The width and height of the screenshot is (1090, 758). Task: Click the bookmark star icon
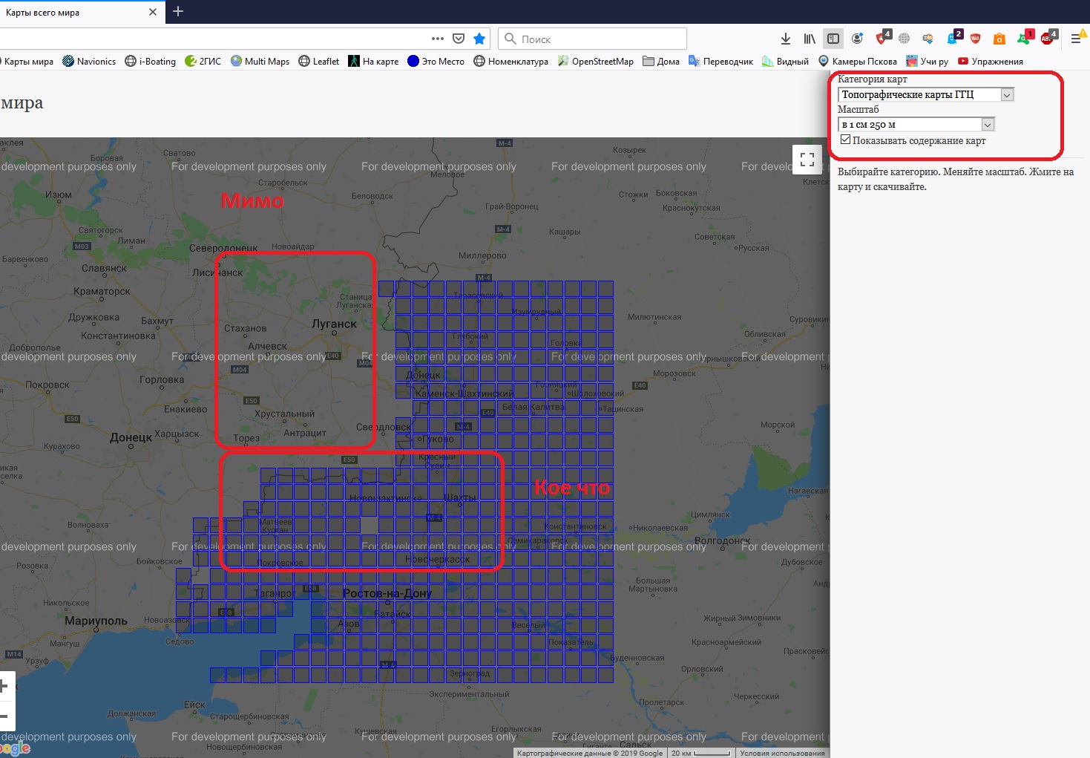[x=479, y=39]
